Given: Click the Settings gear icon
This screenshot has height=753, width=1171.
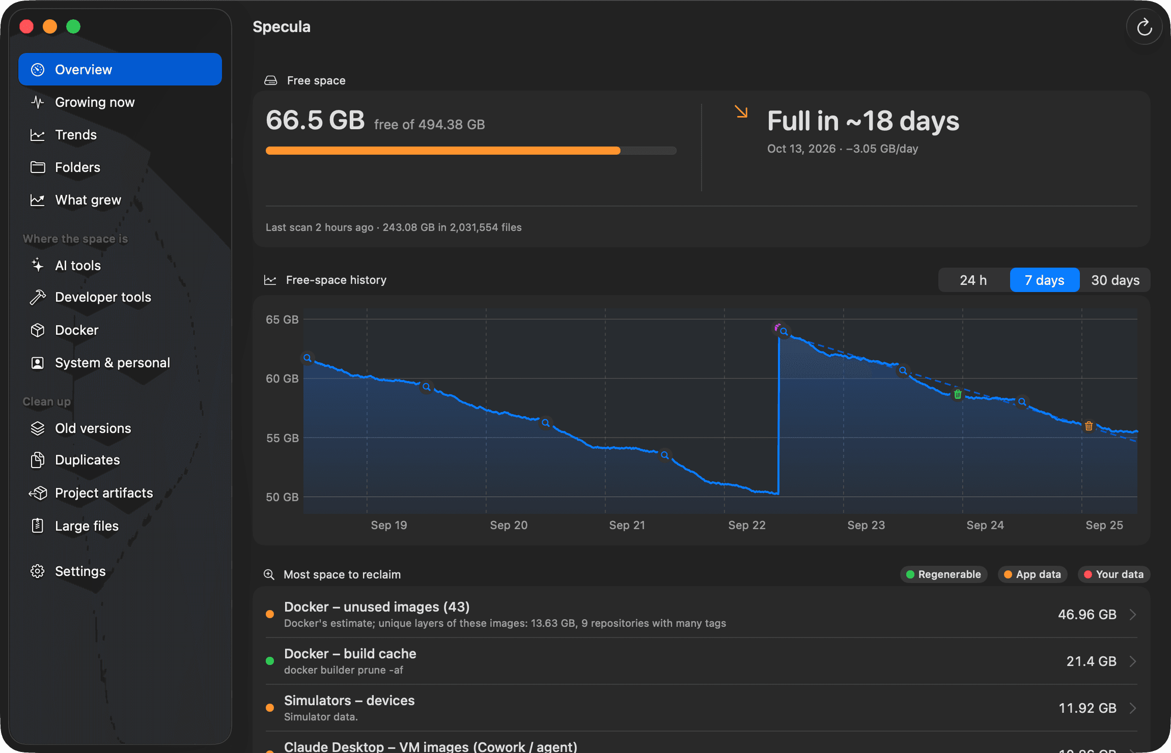Looking at the screenshot, I should [x=38, y=571].
